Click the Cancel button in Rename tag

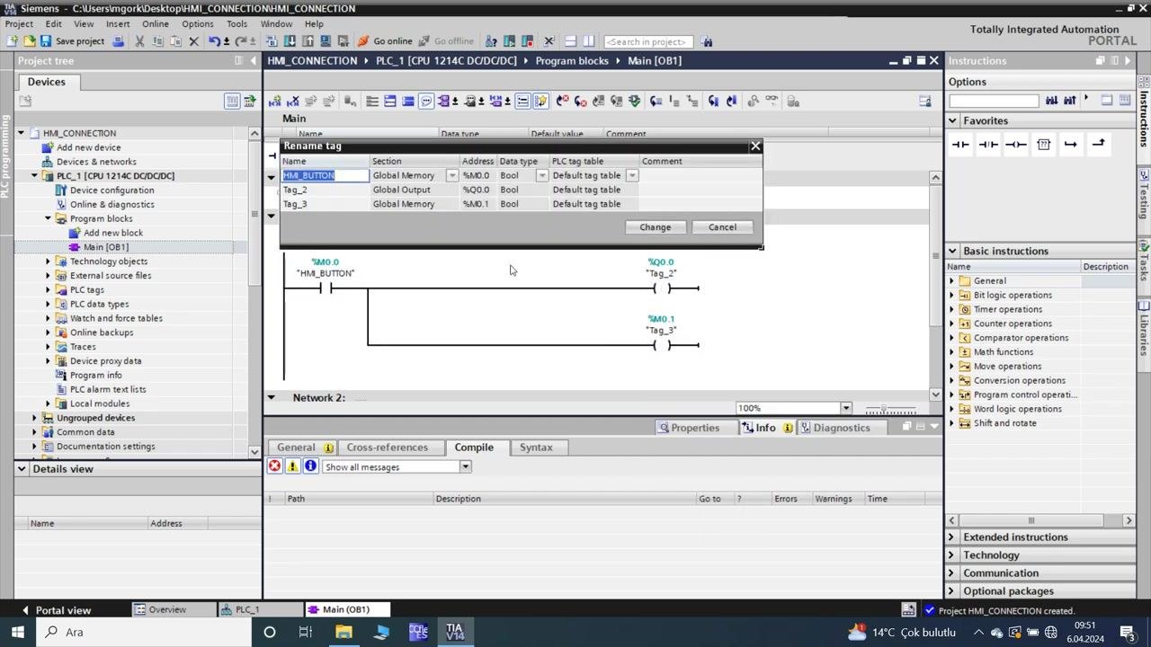[722, 227]
